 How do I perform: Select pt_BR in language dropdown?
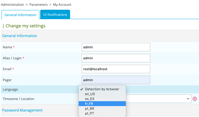pyautogui.click(x=102, y=108)
